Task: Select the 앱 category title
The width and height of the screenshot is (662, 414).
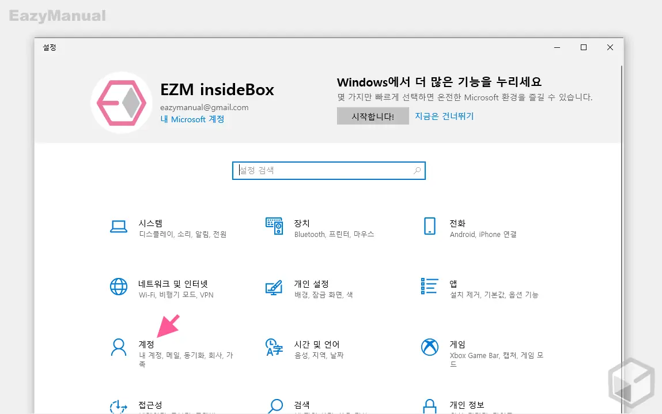Action: click(453, 284)
